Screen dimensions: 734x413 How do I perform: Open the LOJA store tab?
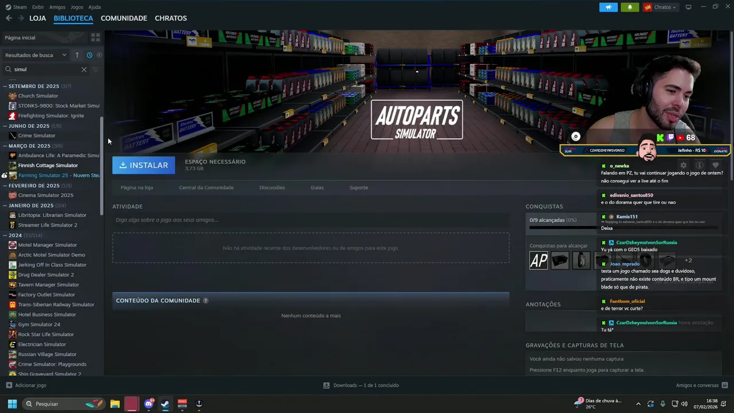pyautogui.click(x=37, y=18)
